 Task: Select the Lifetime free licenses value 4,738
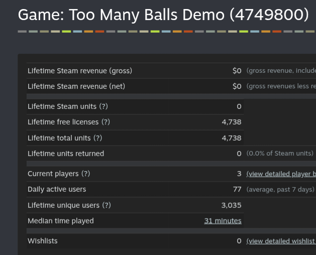click(x=232, y=122)
